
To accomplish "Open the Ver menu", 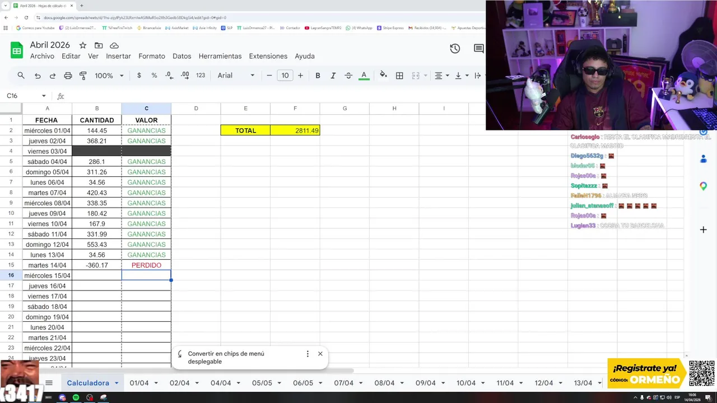I will pos(93,56).
